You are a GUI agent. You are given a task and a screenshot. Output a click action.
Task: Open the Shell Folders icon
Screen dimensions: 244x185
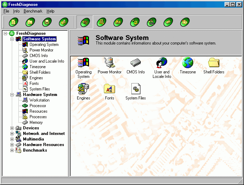[214, 63]
